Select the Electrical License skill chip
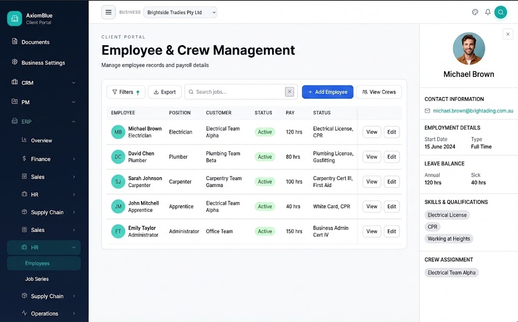 click(447, 214)
